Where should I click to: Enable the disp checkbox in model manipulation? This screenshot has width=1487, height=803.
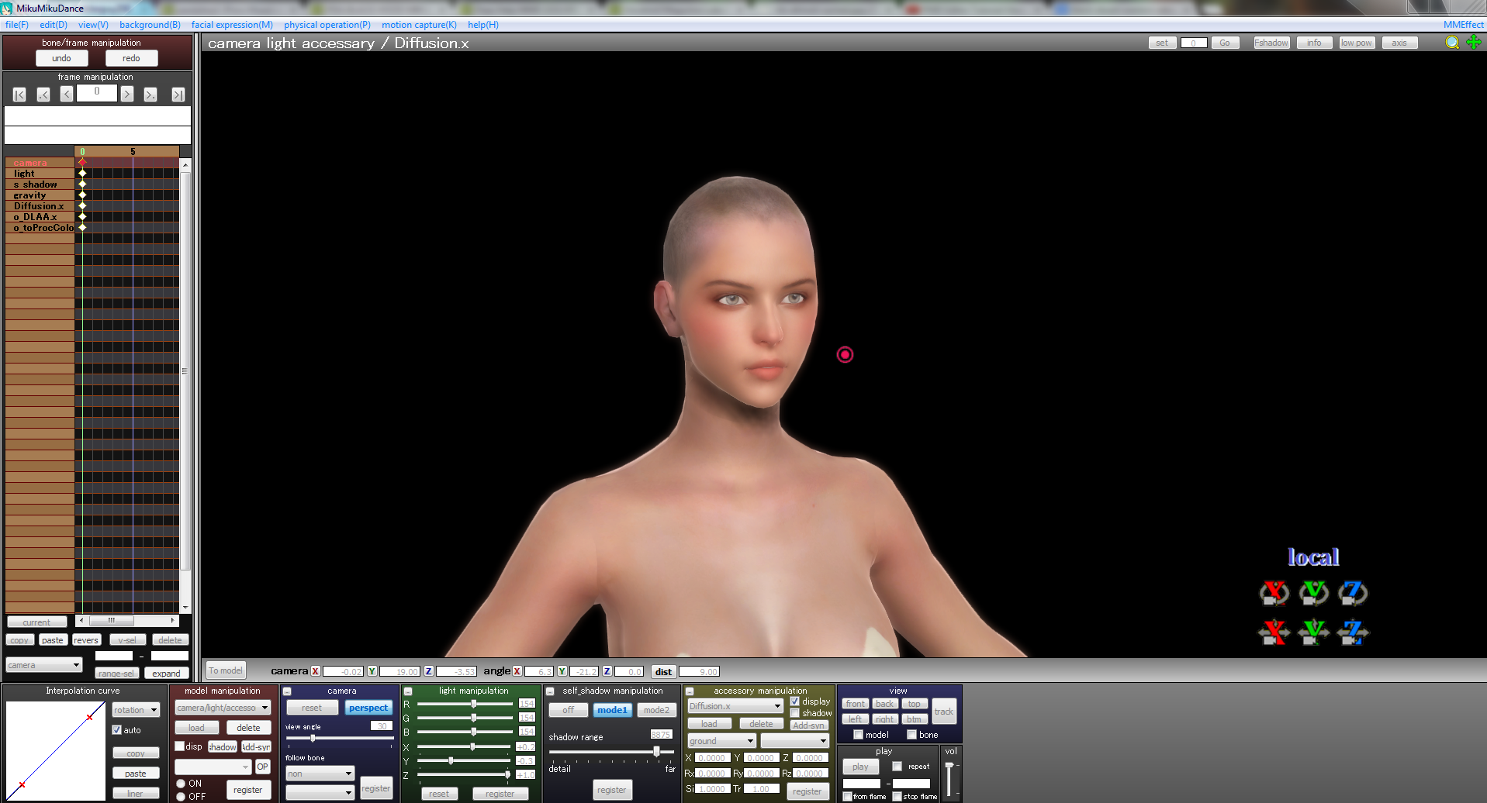pos(180,746)
